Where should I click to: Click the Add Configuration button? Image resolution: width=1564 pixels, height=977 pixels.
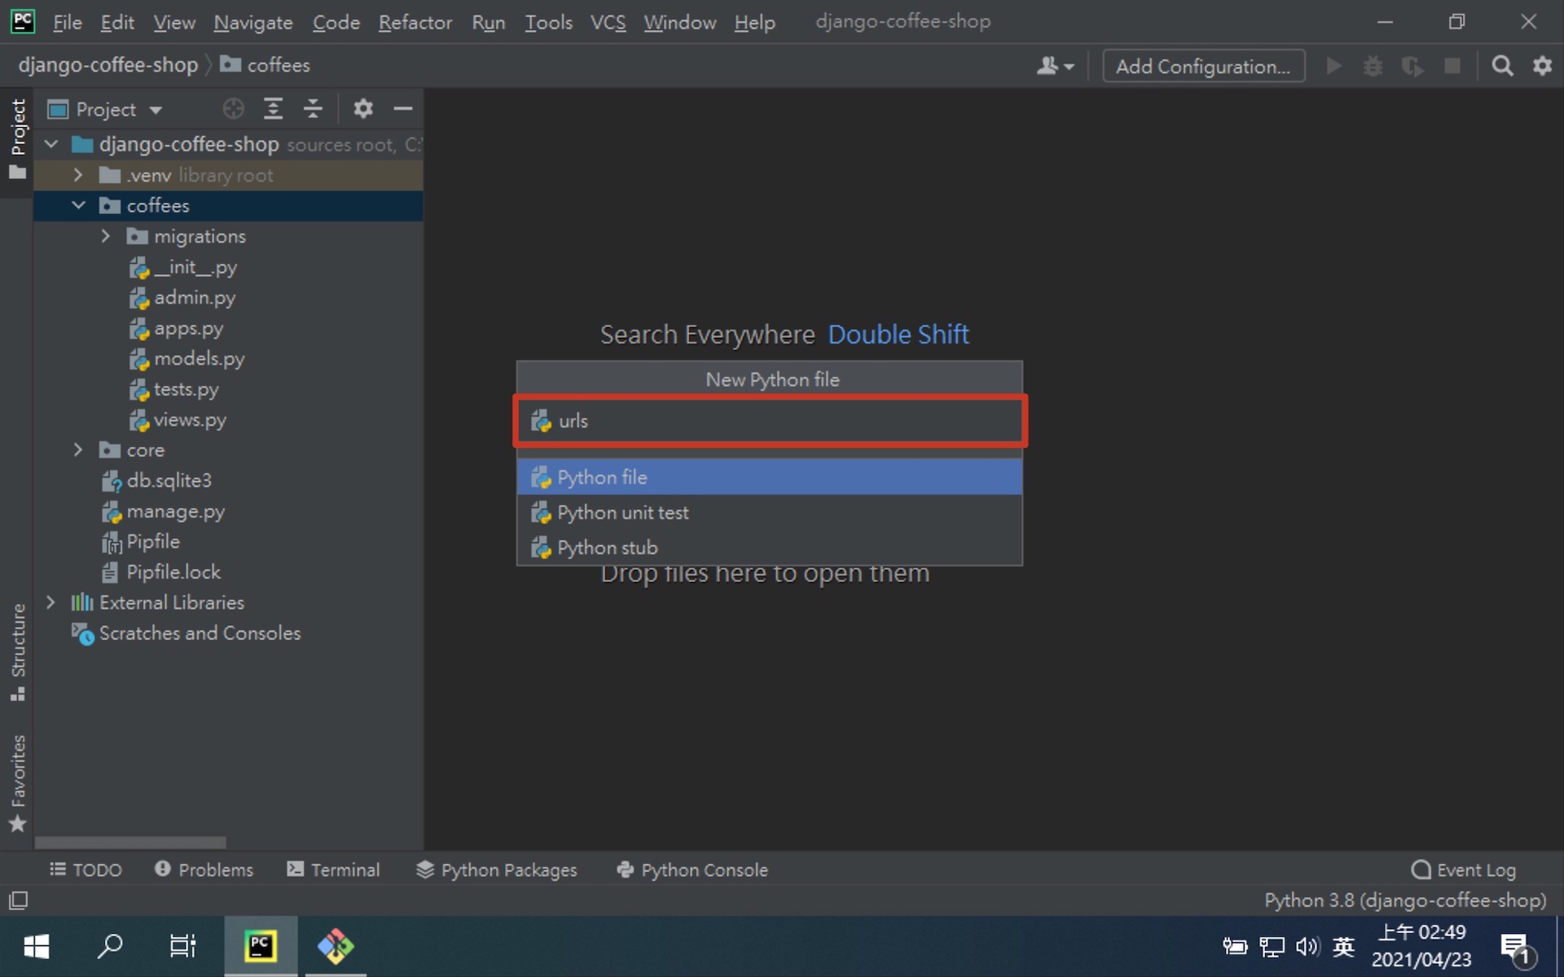tap(1201, 64)
